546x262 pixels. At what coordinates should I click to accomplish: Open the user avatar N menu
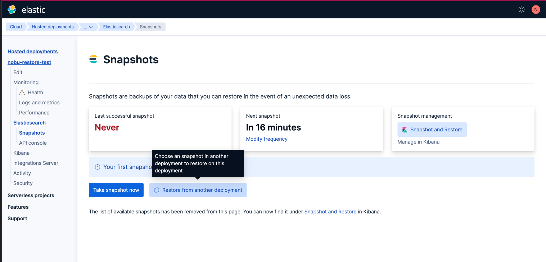point(536,10)
